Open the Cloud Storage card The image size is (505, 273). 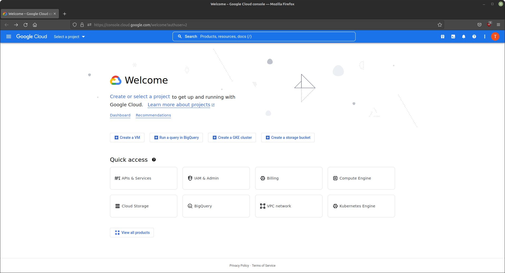(x=144, y=206)
